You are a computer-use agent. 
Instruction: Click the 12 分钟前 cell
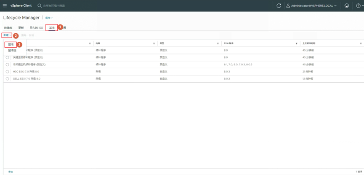coord(308,79)
